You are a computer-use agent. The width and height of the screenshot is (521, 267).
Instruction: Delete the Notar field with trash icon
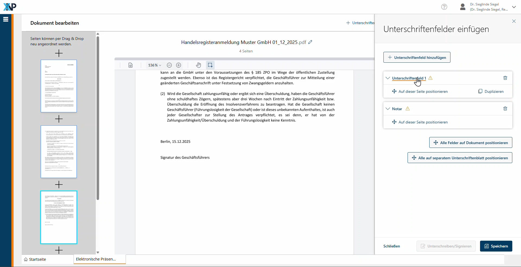click(505, 109)
